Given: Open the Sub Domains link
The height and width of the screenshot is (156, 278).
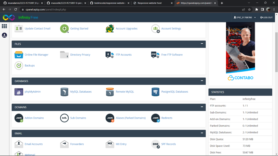Looking at the screenshot, I should [x=78, y=118].
